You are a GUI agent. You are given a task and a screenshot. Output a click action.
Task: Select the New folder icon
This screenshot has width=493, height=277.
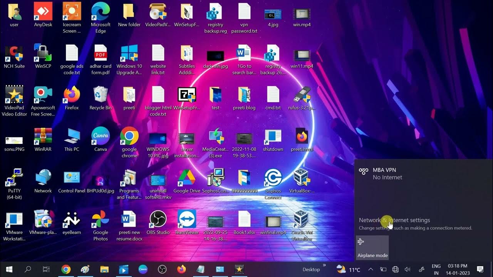point(129,15)
